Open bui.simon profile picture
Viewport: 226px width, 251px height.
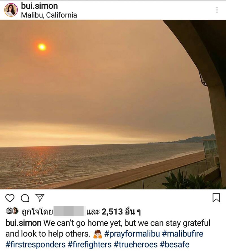click(11, 10)
